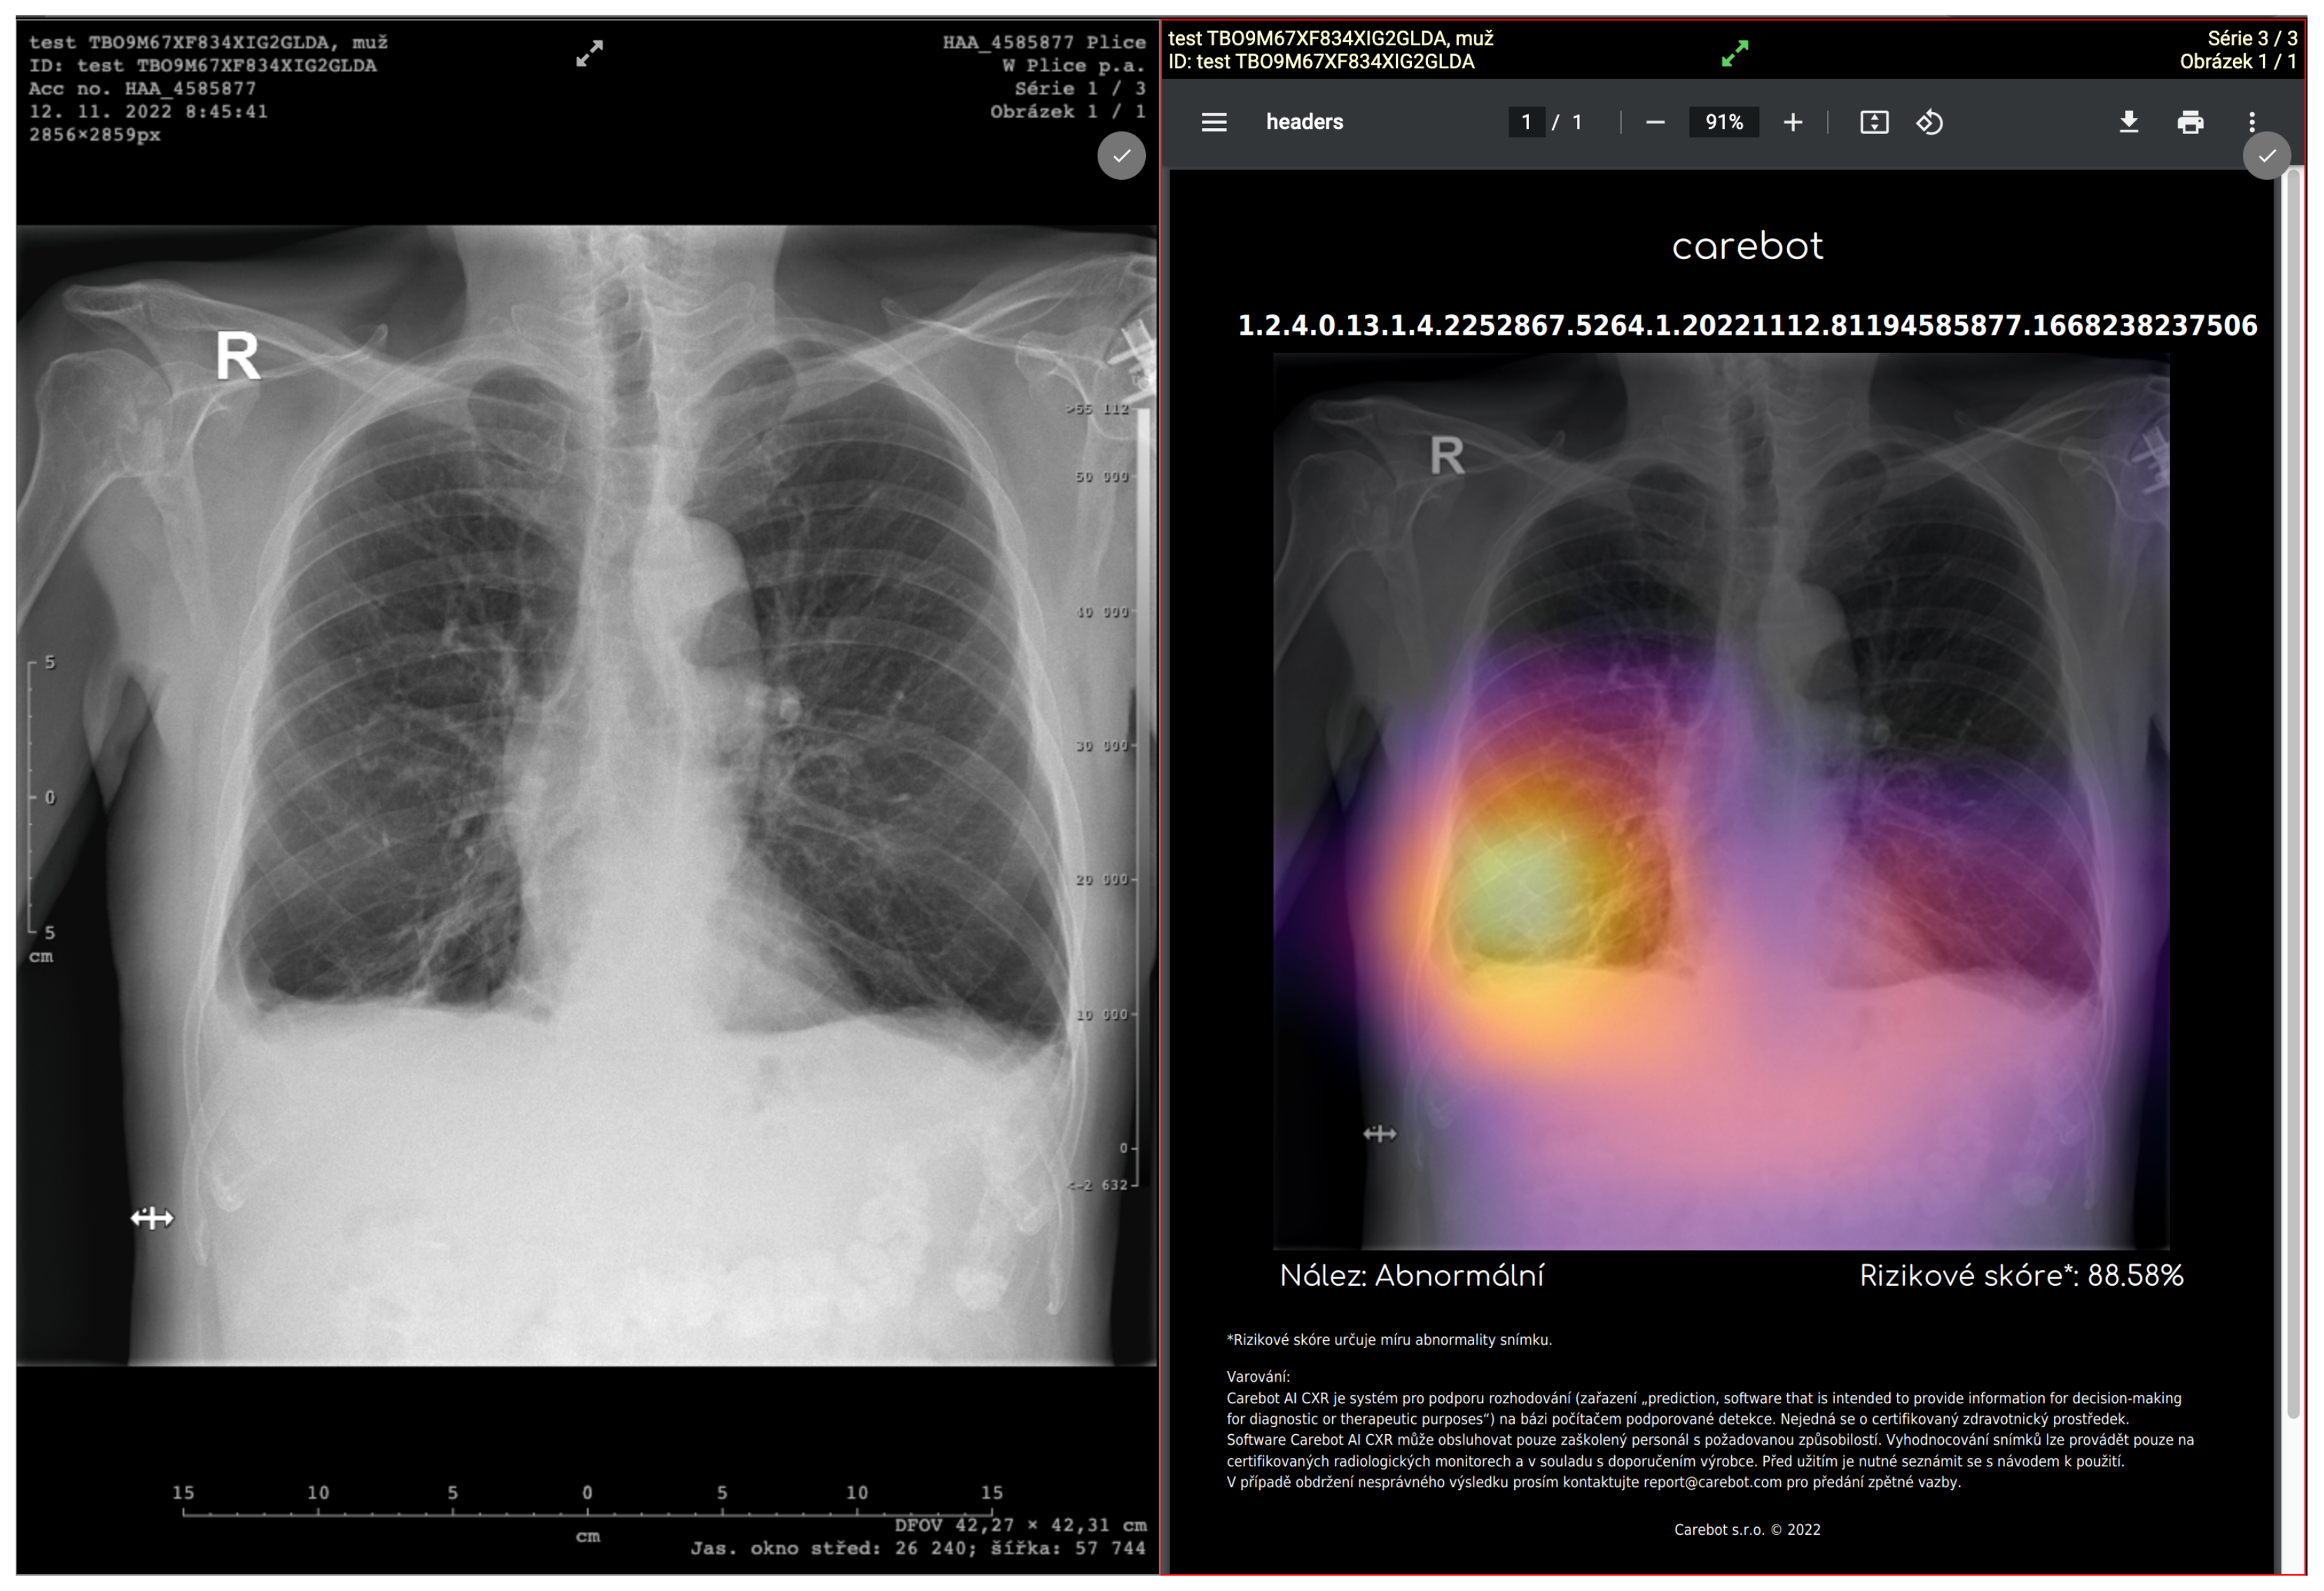Open the PDF viewer more actions menu
The height and width of the screenshot is (1591, 2324).
[2251, 122]
